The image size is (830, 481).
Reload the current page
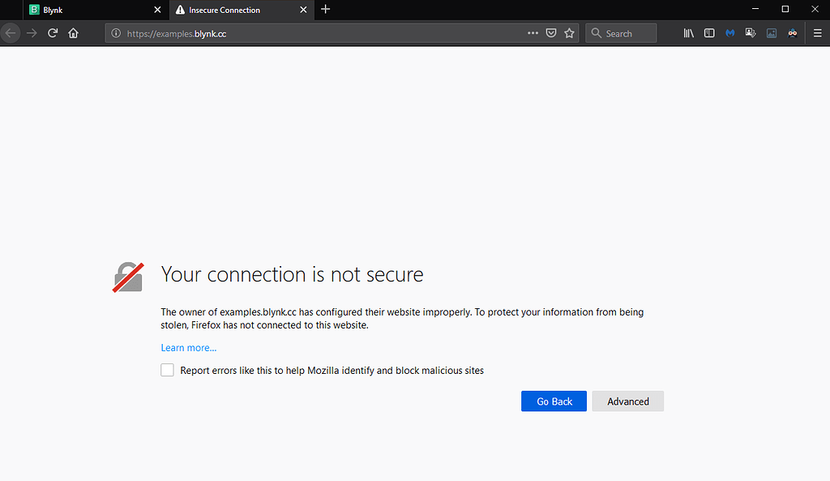[52, 32]
